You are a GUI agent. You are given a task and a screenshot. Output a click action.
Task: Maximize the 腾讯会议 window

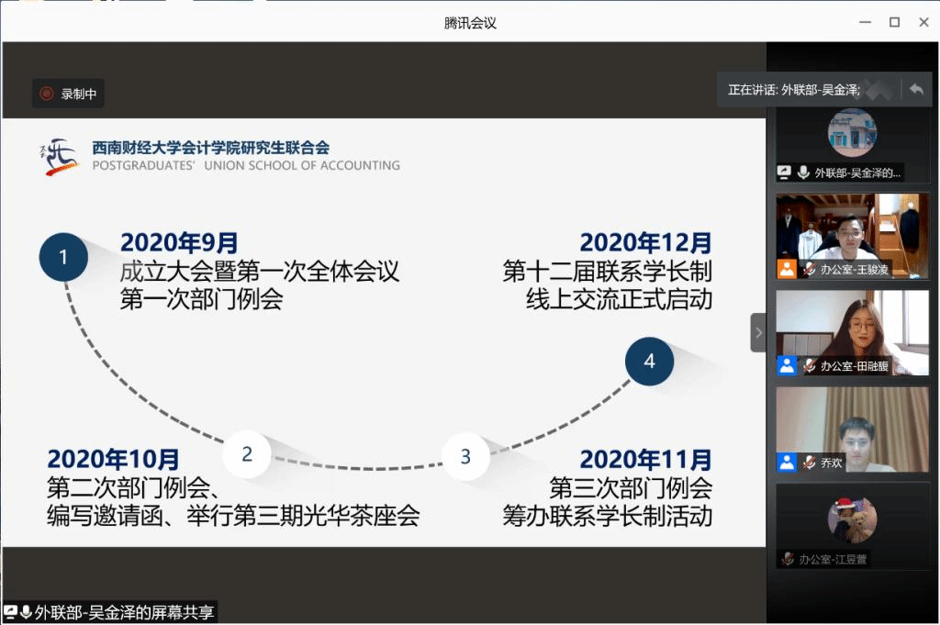[x=894, y=22]
